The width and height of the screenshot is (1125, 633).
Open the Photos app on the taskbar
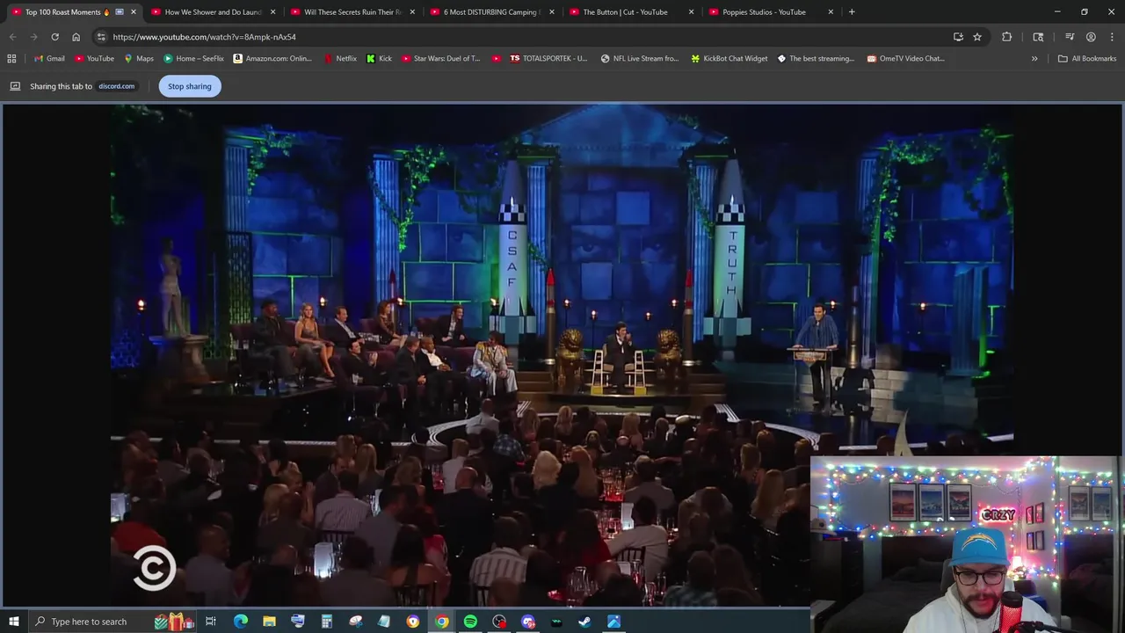613,622
